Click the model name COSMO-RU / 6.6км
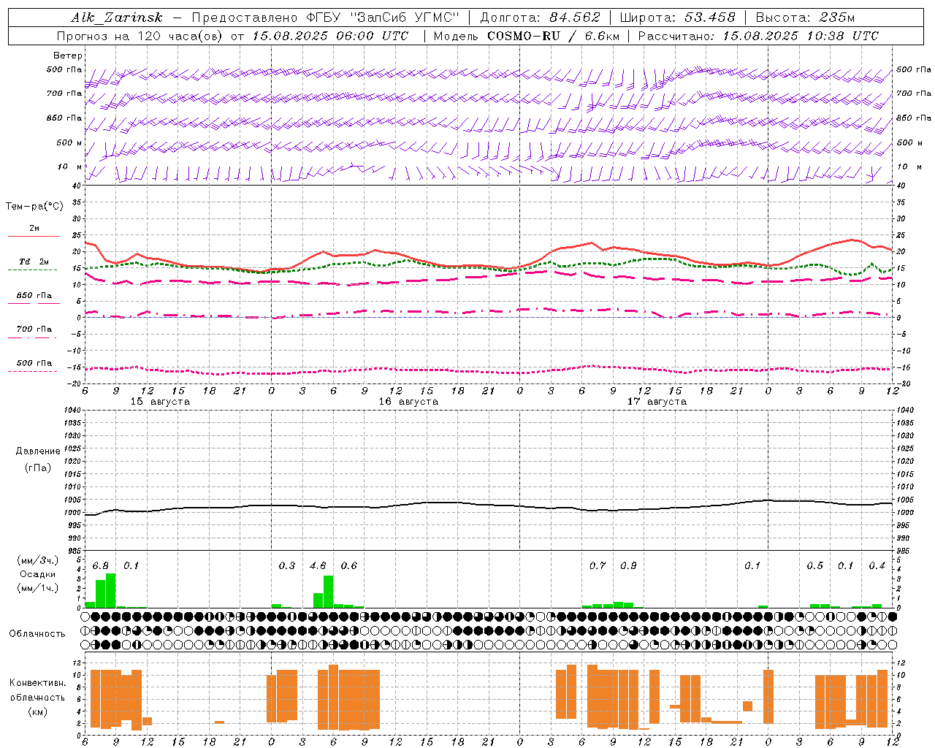 tap(554, 36)
